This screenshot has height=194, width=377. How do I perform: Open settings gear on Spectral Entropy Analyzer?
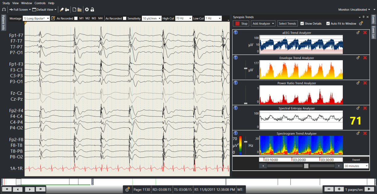point(358,108)
